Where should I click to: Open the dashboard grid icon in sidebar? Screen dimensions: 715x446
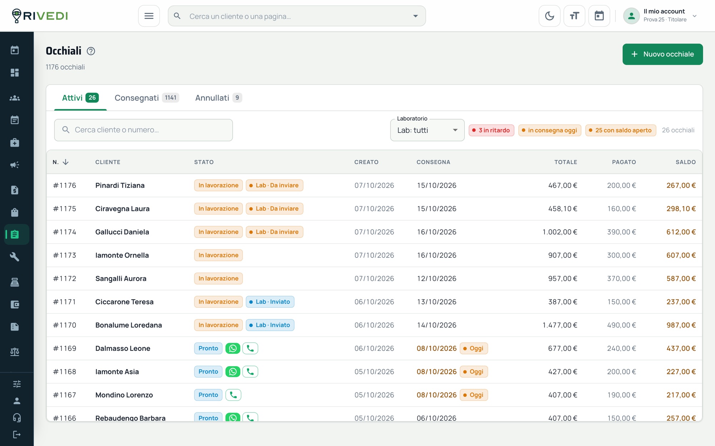(x=15, y=73)
